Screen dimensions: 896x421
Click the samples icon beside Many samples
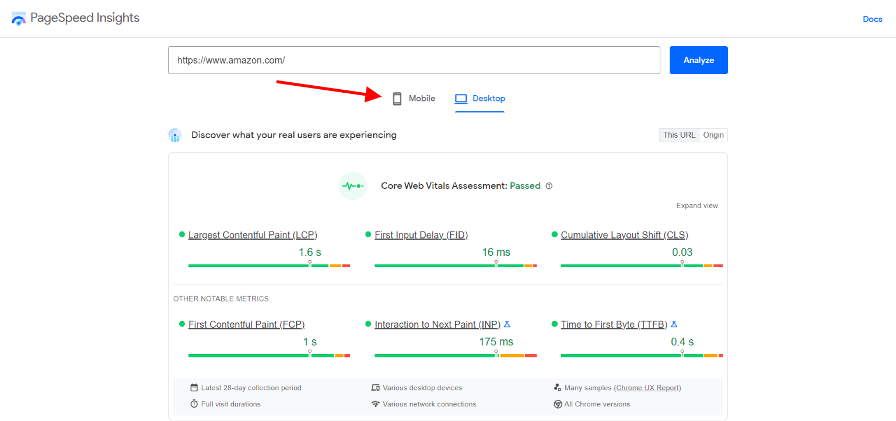pyautogui.click(x=558, y=388)
